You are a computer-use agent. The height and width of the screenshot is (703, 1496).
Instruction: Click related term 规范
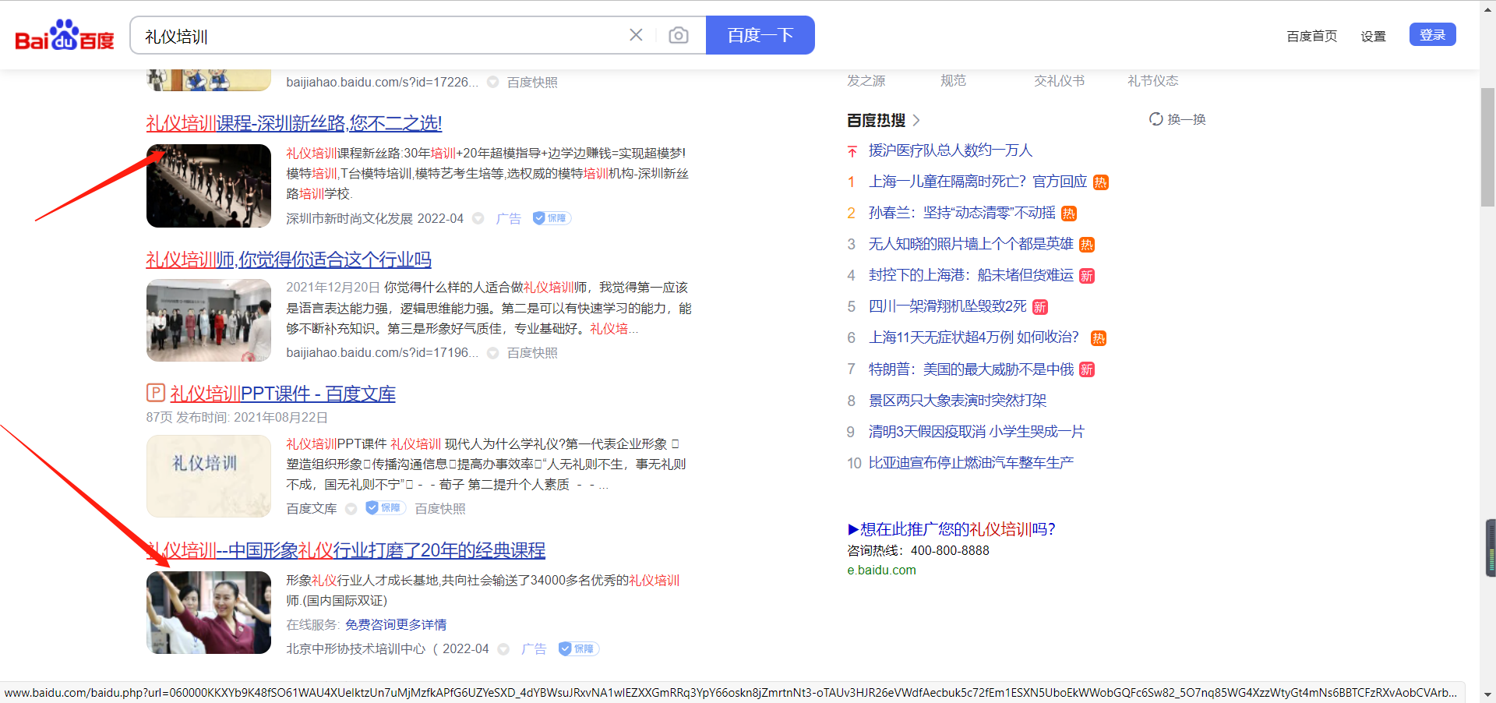(x=953, y=80)
